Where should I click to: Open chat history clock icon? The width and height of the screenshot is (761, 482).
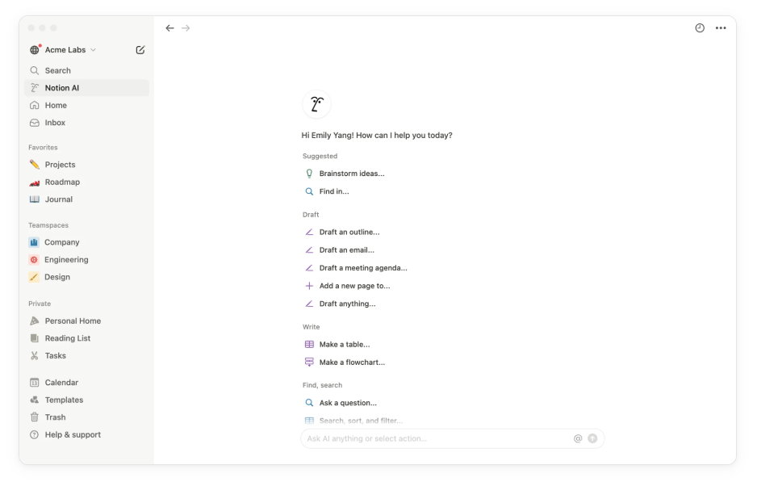point(700,28)
